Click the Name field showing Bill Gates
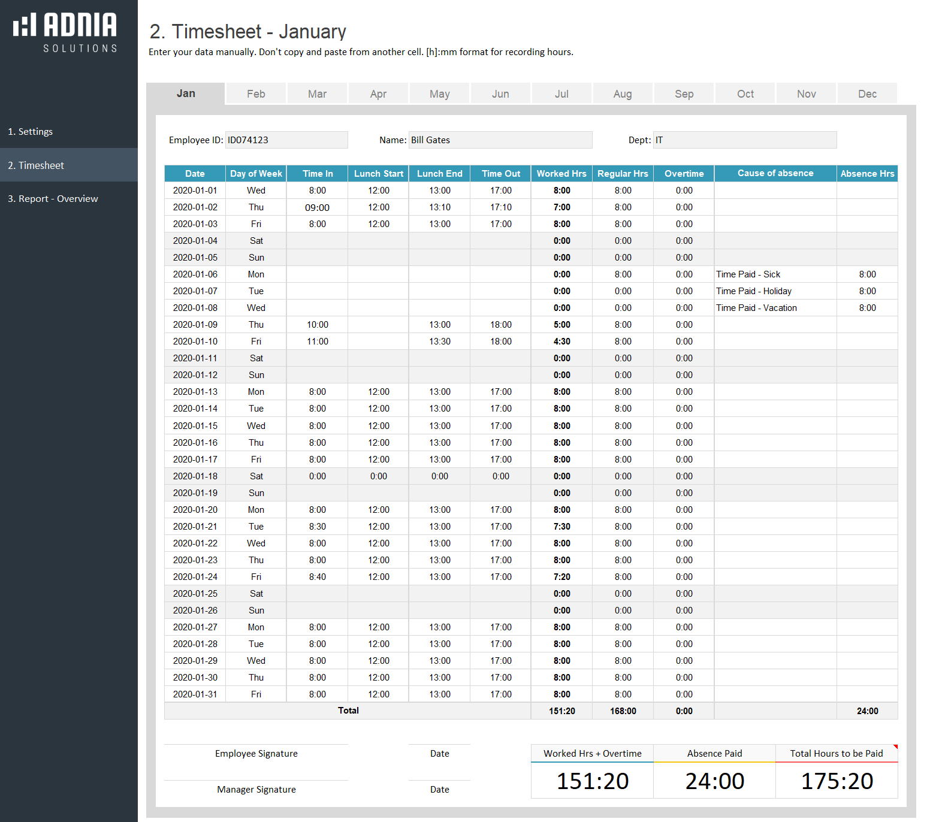 click(x=500, y=140)
